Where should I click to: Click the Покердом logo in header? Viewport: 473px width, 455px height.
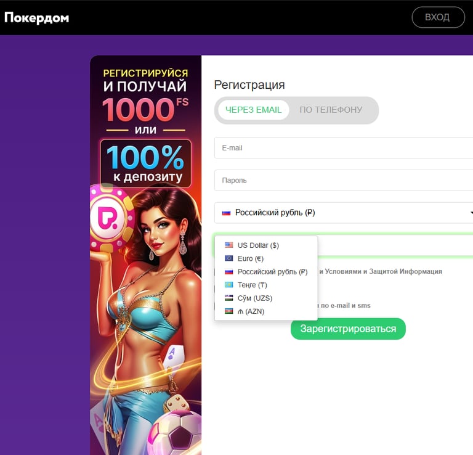pyautogui.click(x=36, y=17)
